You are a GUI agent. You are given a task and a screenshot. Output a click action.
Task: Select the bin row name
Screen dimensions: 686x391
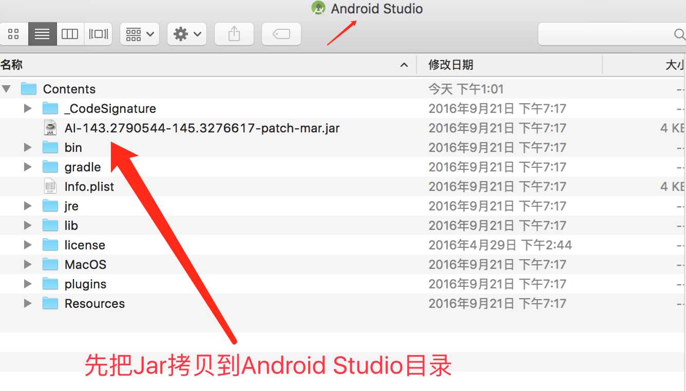click(73, 147)
